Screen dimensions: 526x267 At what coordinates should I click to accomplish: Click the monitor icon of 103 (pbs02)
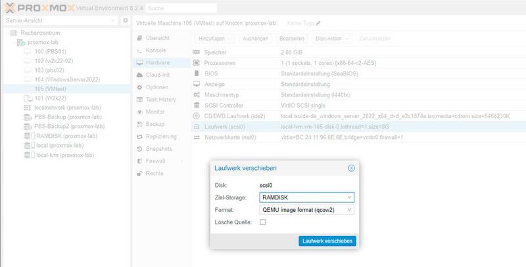(28, 70)
